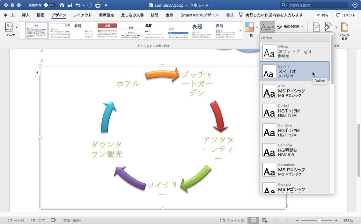Expand the SmartArt text pane arrow
The width and height of the screenshot is (361, 224).
coord(37,72)
